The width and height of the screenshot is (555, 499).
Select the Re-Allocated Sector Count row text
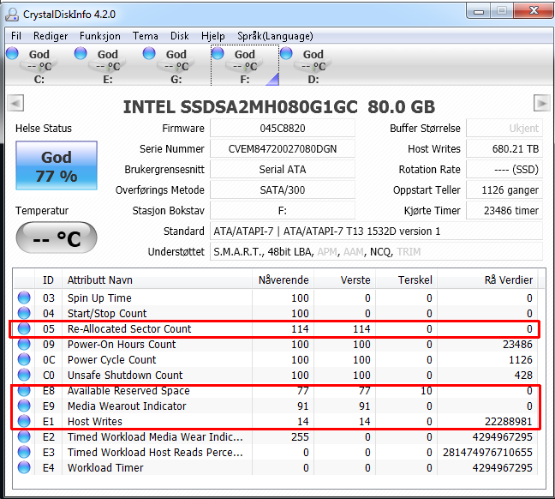(x=129, y=329)
